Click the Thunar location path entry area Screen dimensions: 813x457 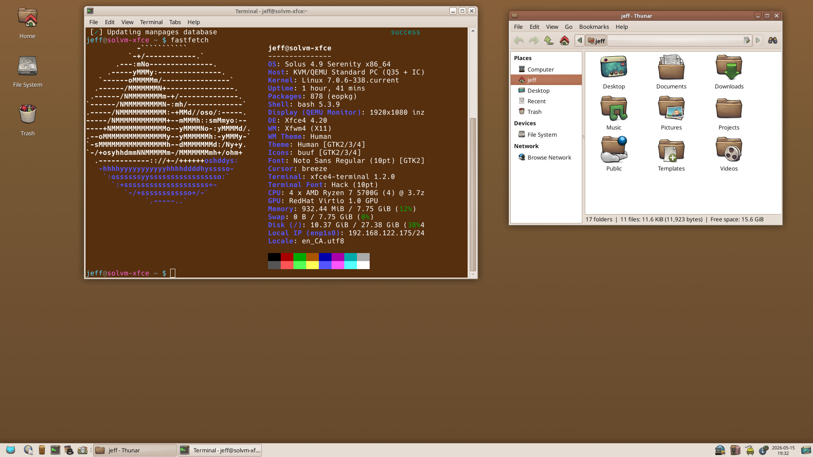(675, 41)
